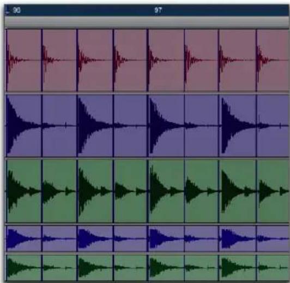Select the red track clip starting at bar 97
Screen dimensions: 290x283
[166, 61]
